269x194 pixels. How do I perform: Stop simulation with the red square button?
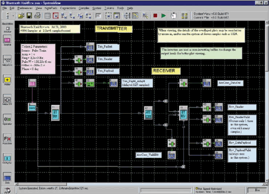click(x=155, y=16)
